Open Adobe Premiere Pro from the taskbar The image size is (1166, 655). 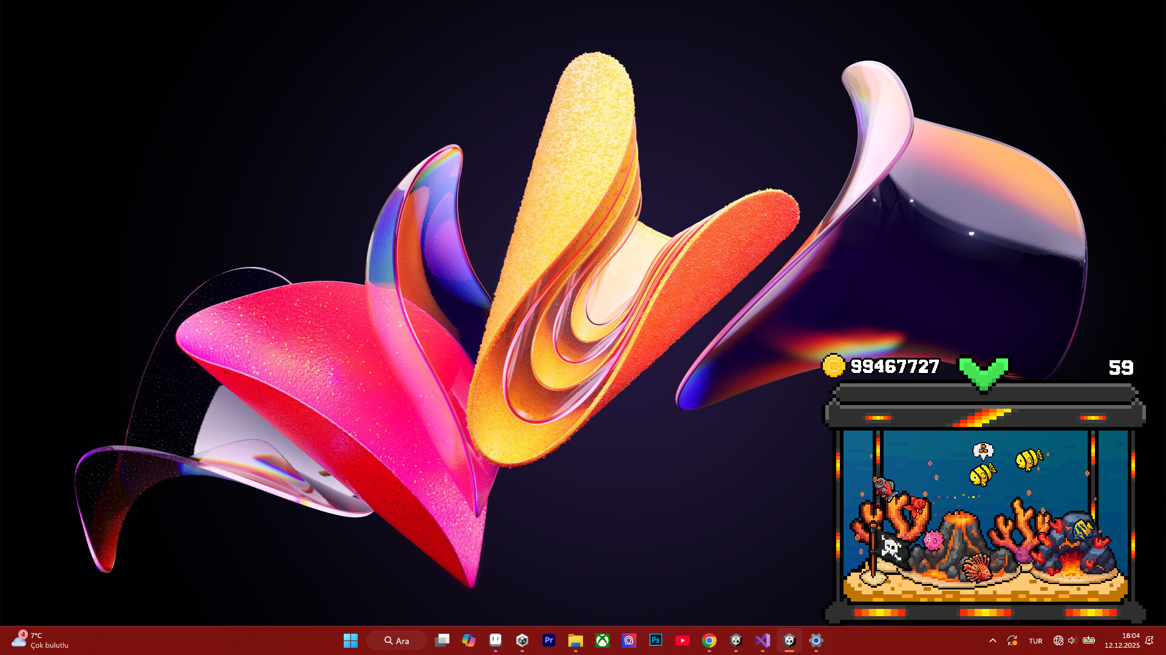(548, 640)
